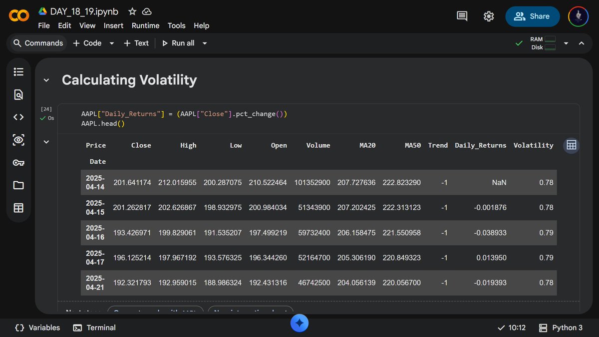Image resolution: width=599 pixels, height=337 pixels.
Task: Click the Gemini sparkle button
Action: coord(299,324)
